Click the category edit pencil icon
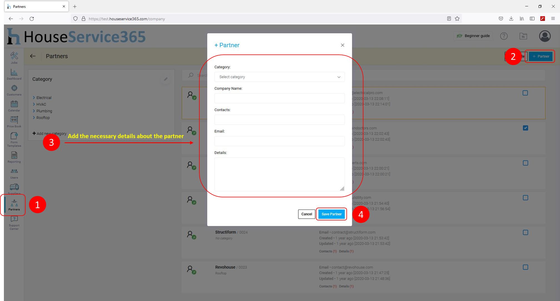Image resolution: width=560 pixels, height=301 pixels. [166, 79]
